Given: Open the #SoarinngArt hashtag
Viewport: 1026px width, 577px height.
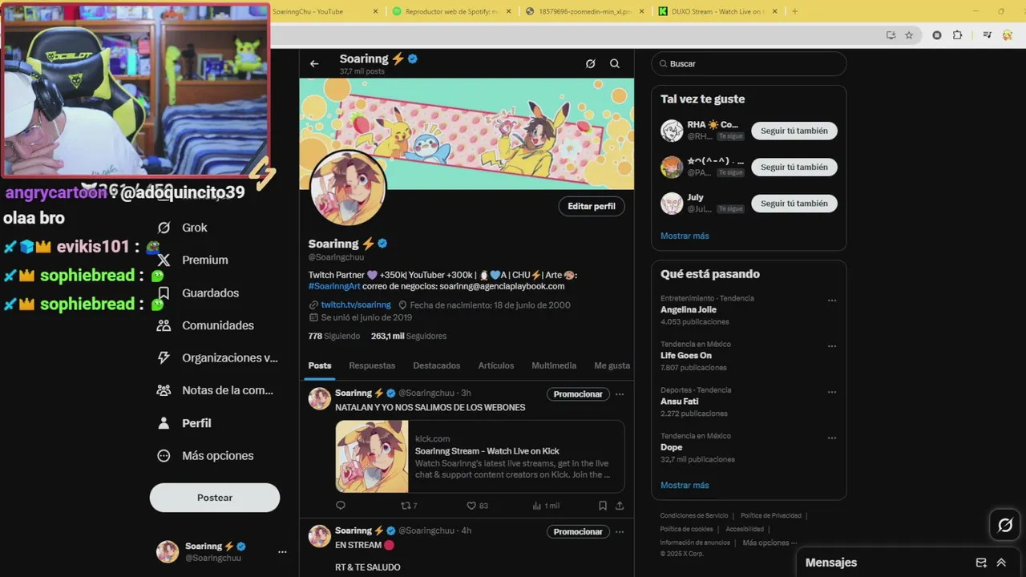Looking at the screenshot, I should (334, 286).
